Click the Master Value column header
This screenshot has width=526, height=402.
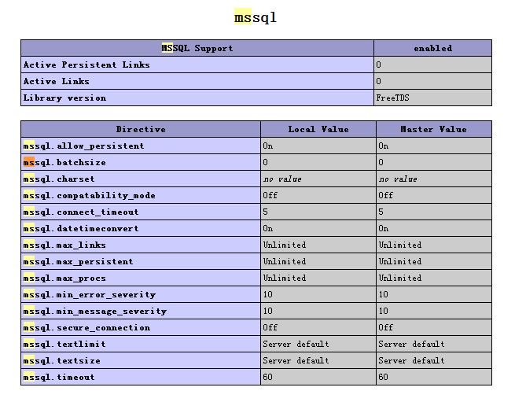pos(434,129)
